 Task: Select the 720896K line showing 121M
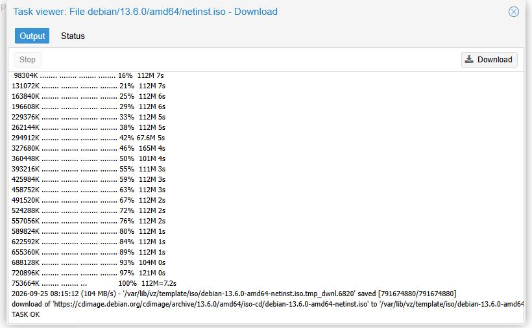coord(88,273)
